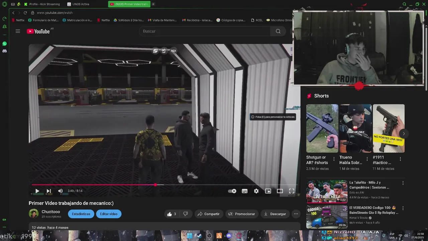The width and height of the screenshot is (428, 241).
Task: Enable the miniplayer mode
Action: click(268, 191)
